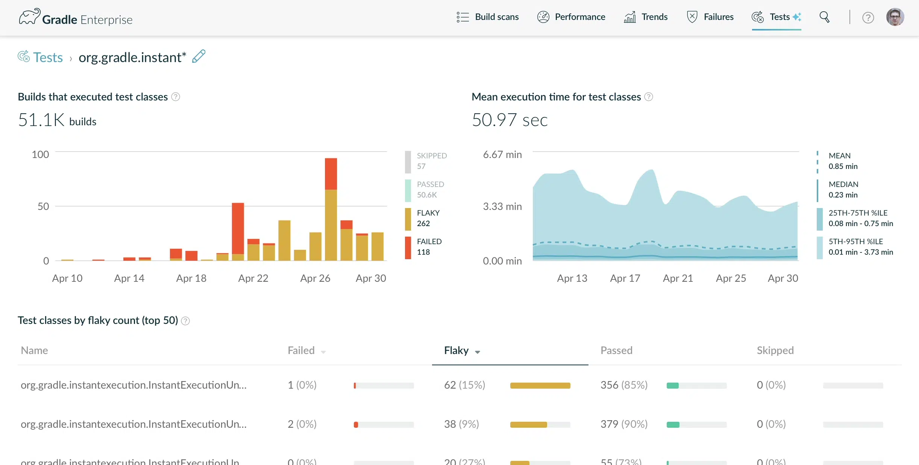Screen dimensions: 919x465
Task: Click the Tests breadcrumb link
Action: pyautogui.click(x=48, y=57)
